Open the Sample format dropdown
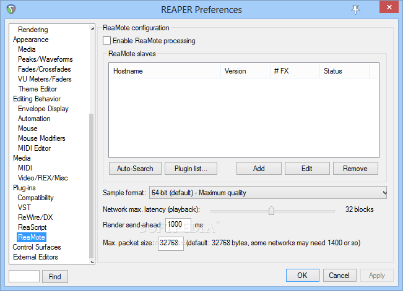This screenshot has height=291, width=403. pyautogui.click(x=268, y=193)
